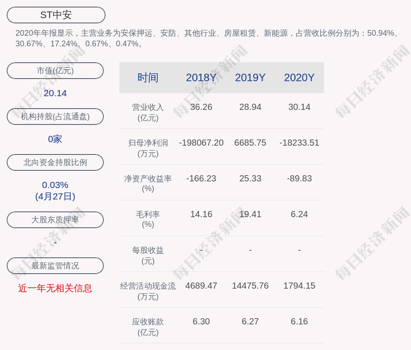Click the receivables value 6.27

(x=250, y=321)
